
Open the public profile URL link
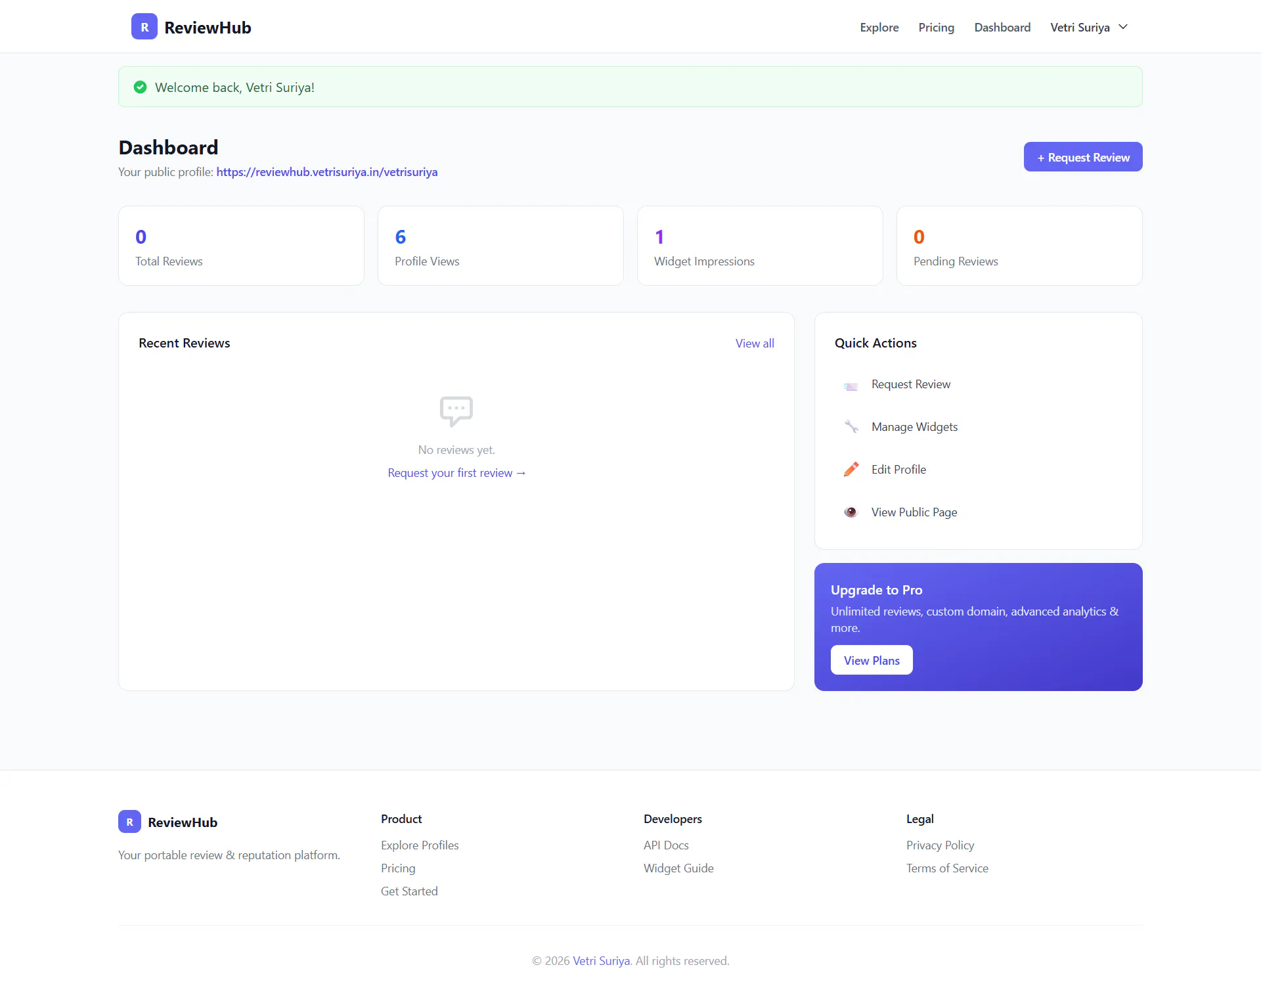click(x=327, y=172)
